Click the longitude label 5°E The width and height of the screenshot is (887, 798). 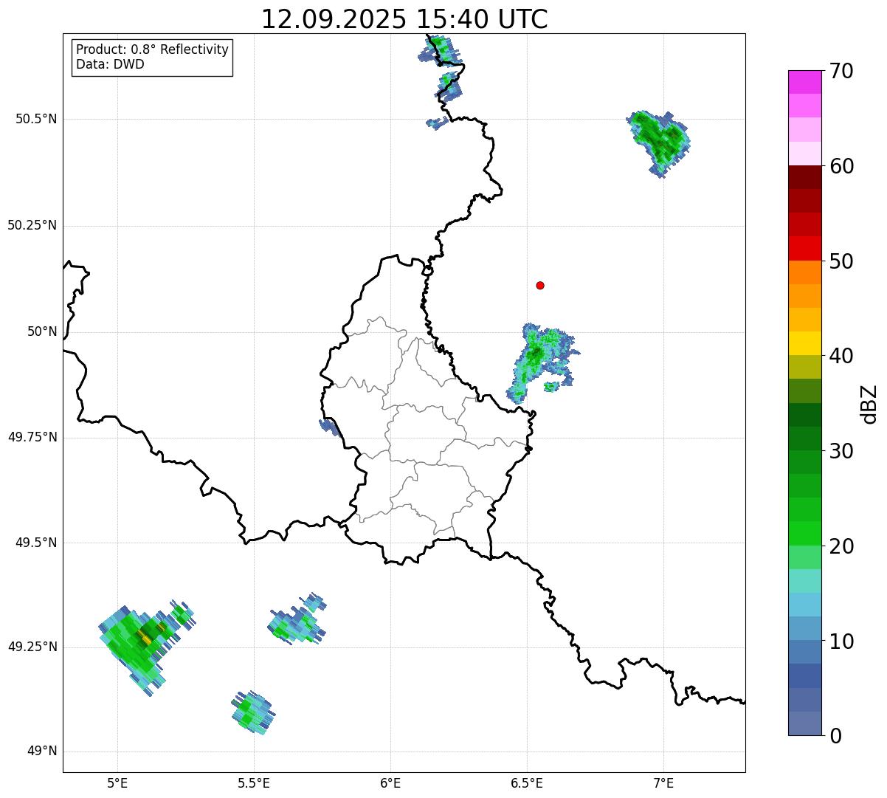point(117,782)
